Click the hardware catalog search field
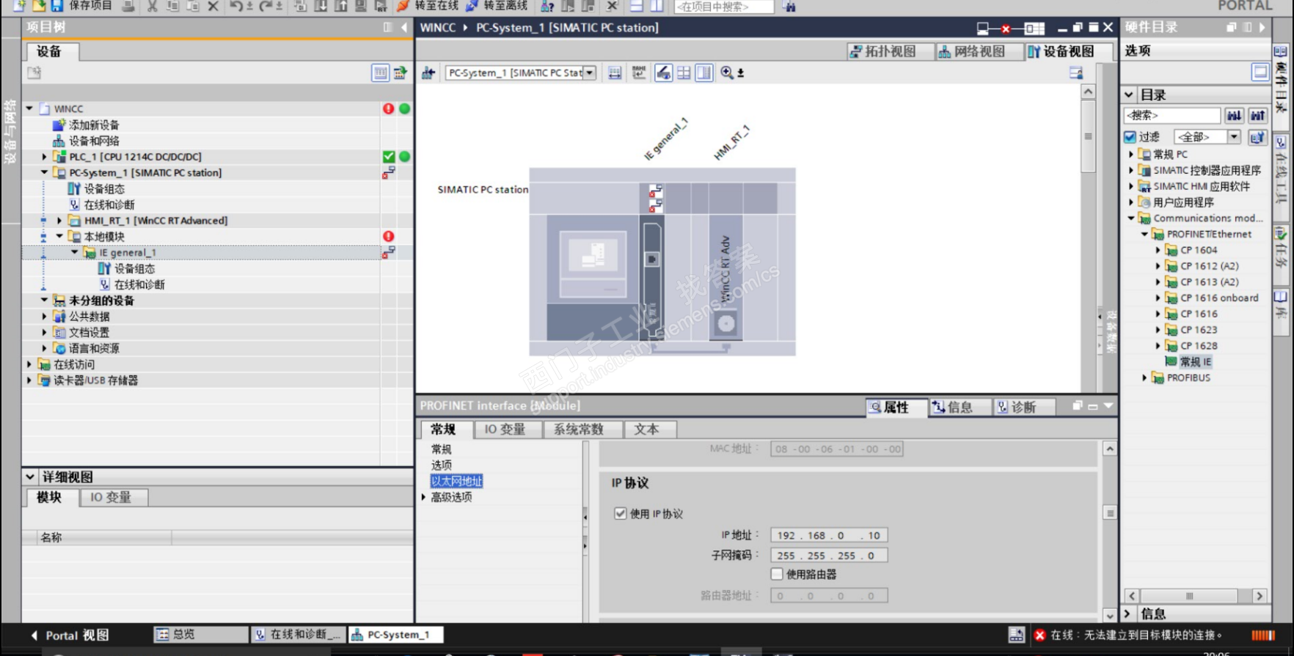Image resolution: width=1294 pixels, height=656 pixels. pos(1172,115)
